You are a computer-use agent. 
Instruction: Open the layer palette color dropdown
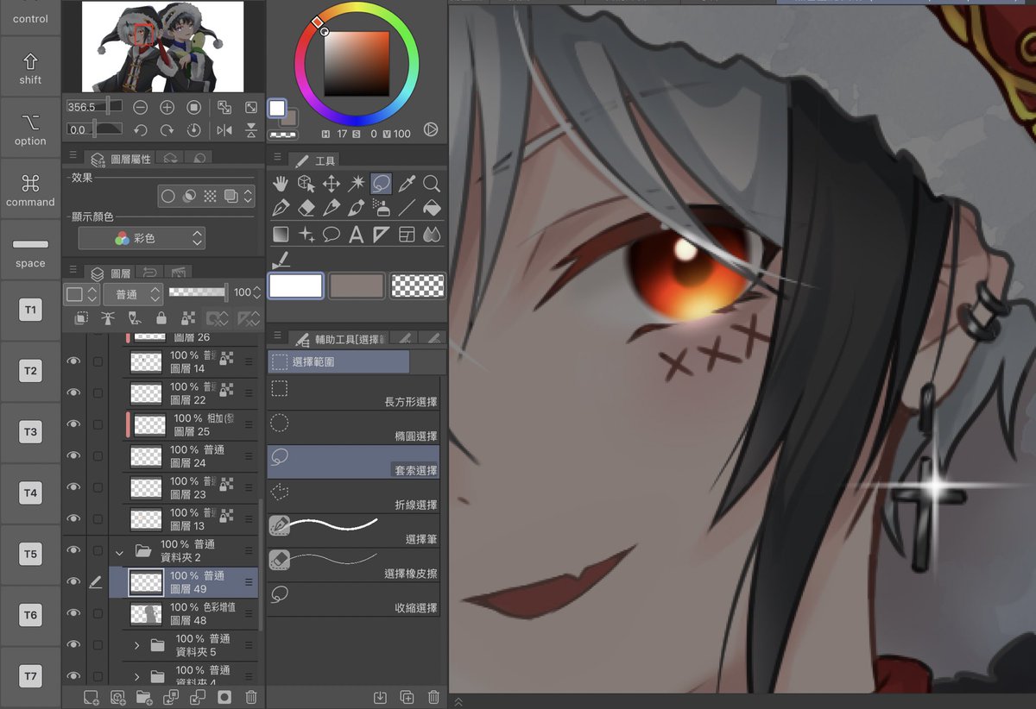(82, 293)
